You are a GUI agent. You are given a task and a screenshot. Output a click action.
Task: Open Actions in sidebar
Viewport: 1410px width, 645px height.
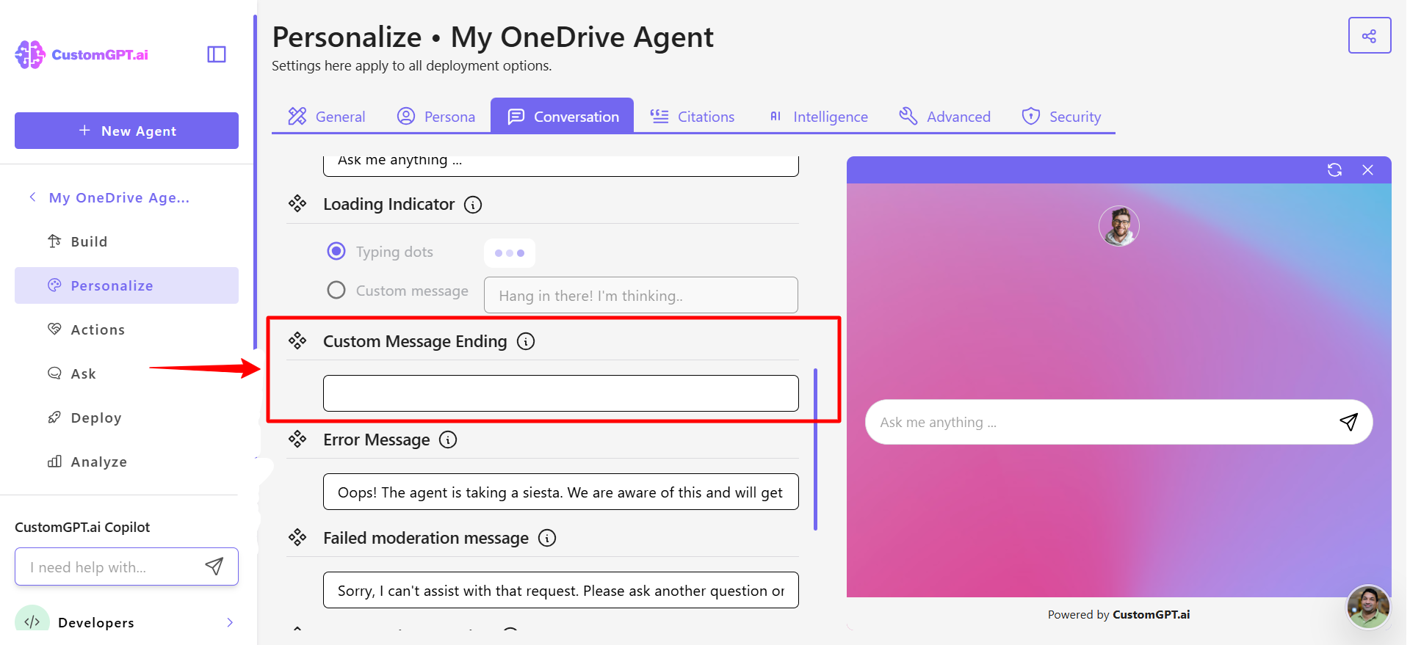point(126,329)
